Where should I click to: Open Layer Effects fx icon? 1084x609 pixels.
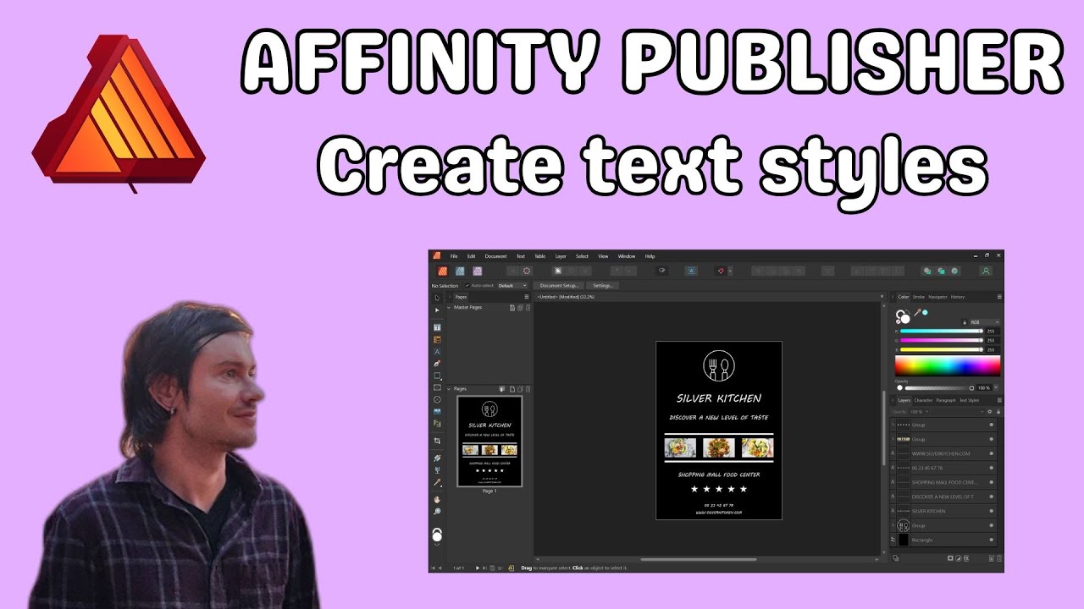coord(967,558)
